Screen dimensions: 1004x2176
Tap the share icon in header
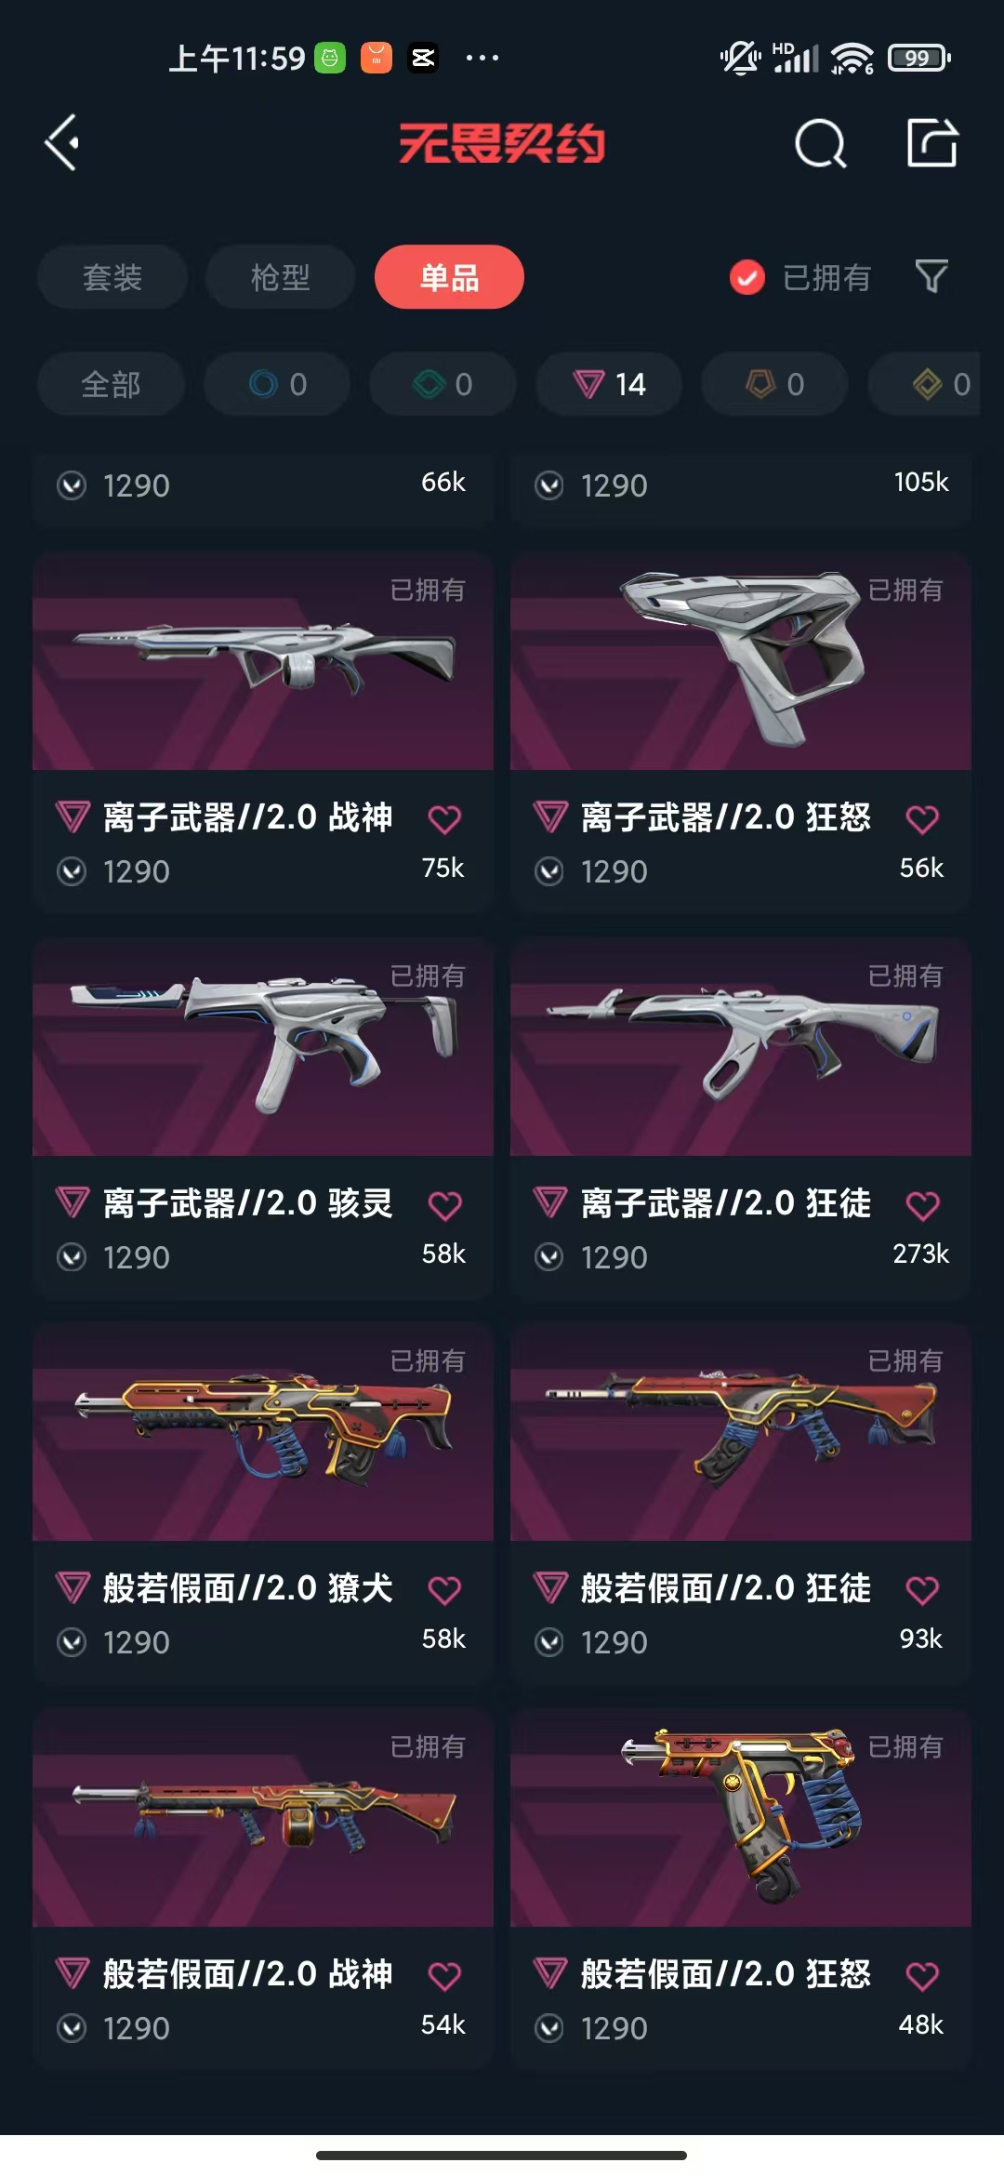coord(932,143)
